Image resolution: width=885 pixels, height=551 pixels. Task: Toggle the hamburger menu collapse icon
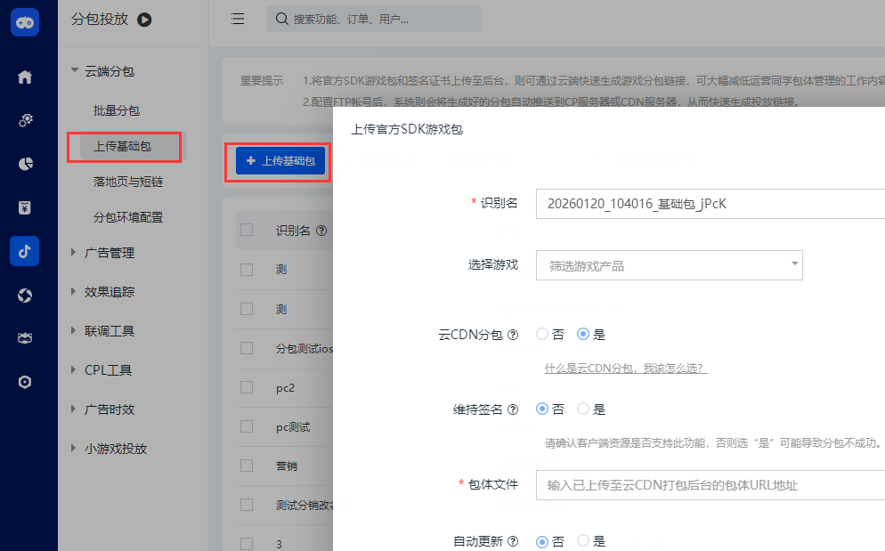tap(238, 19)
